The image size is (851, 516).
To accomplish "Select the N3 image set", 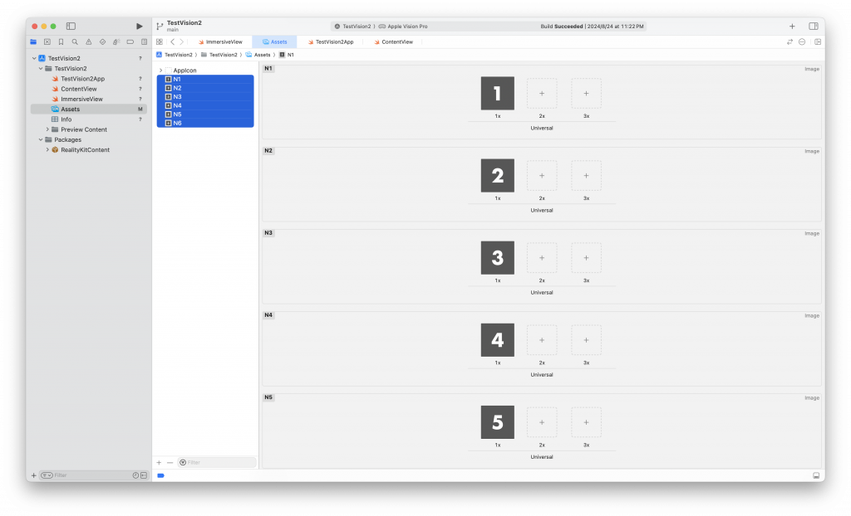I will coord(205,96).
